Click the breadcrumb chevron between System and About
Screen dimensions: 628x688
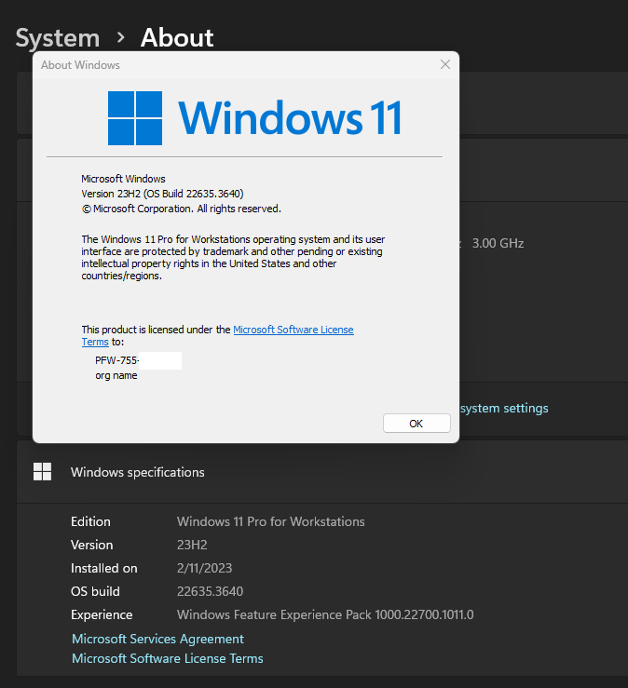[121, 38]
